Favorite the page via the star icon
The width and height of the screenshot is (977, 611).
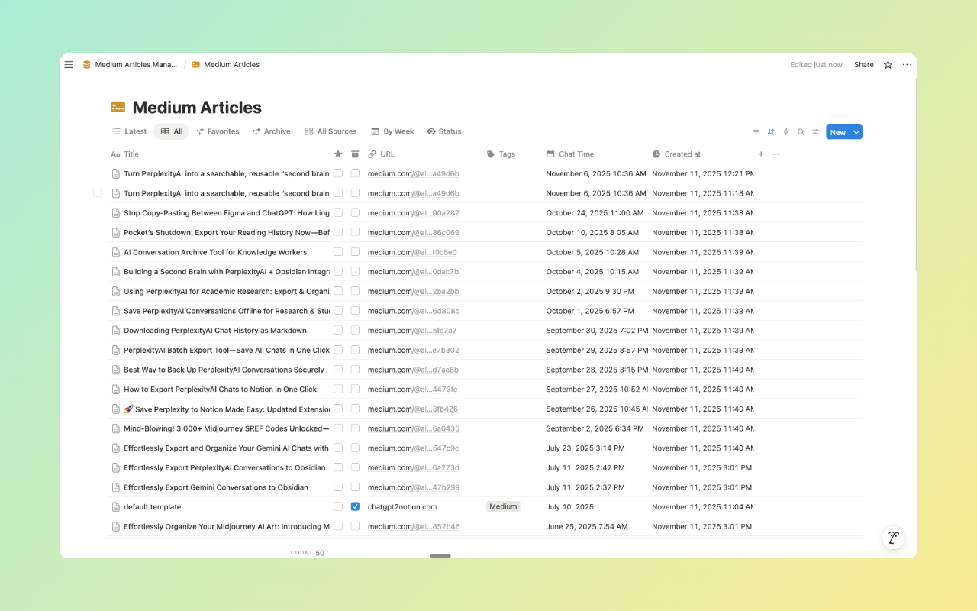[888, 64]
